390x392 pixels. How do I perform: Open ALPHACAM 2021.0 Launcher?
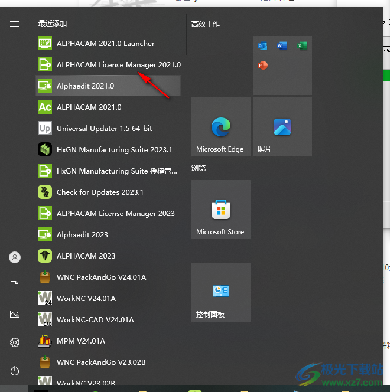[x=105, y=44]
